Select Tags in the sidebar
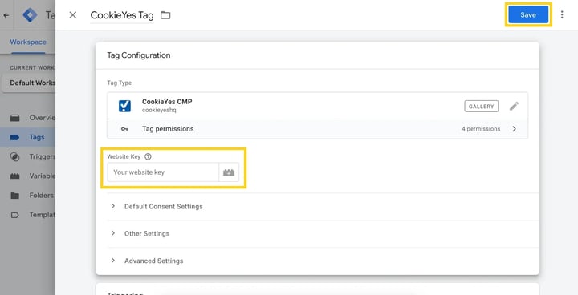578x295 pixels. 27,137
